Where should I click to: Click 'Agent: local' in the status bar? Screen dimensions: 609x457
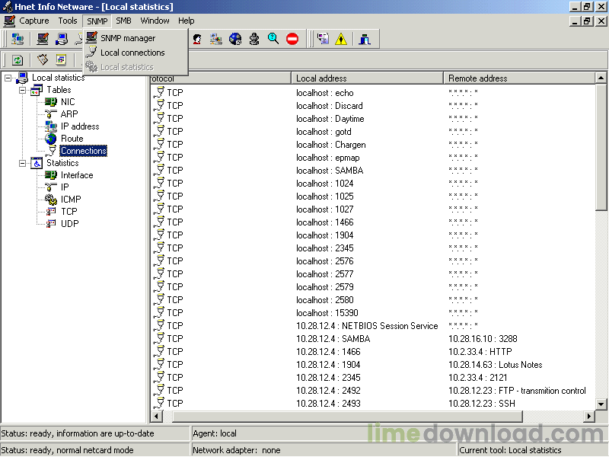click(x=215, y=433)
